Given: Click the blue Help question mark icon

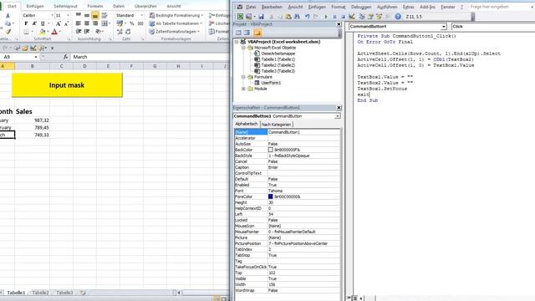Looking at the screenshot, I should (x=398, y=17).
